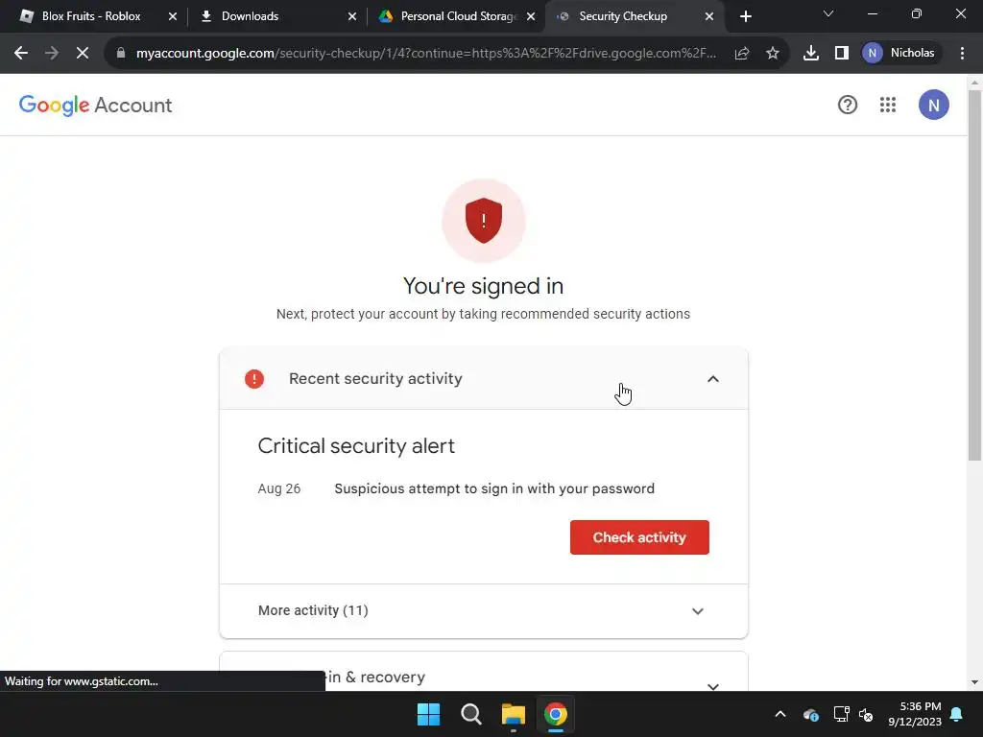Collapse Recent security activity section
This screenshot has width=983, height=737.
pyautogui.click(x=712, y=378)
